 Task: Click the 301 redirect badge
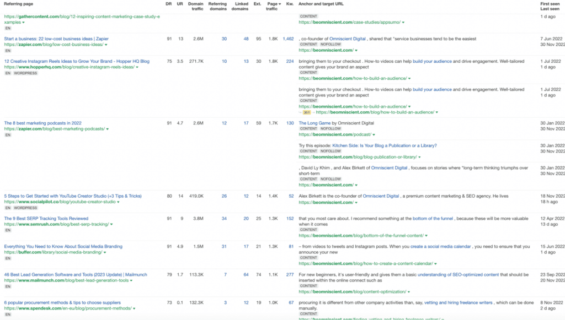307,112
